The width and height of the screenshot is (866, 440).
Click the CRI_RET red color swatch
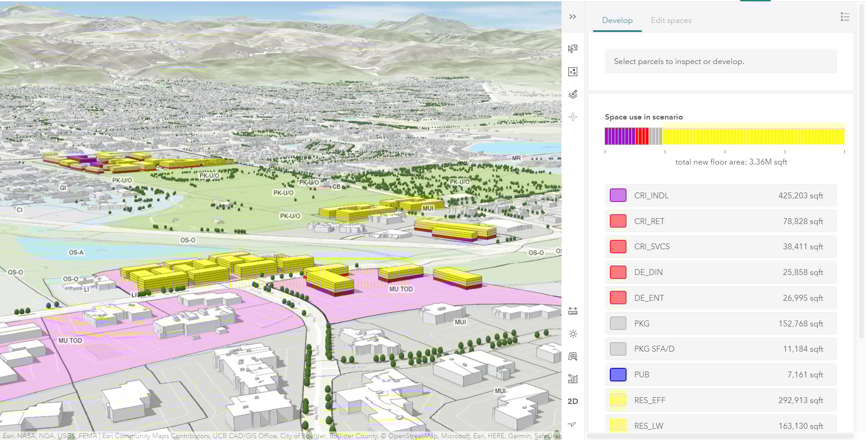(617, 221)
